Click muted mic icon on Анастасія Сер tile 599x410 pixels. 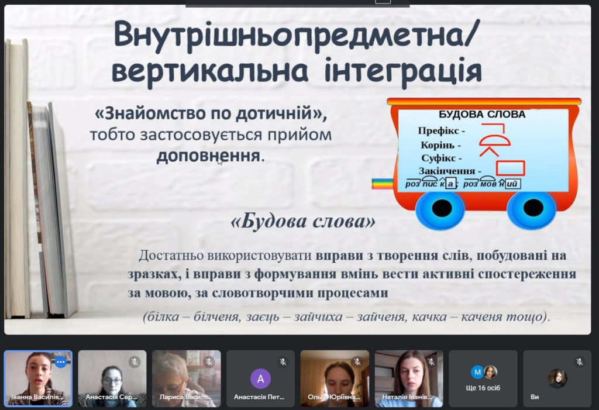click(135, 361)
